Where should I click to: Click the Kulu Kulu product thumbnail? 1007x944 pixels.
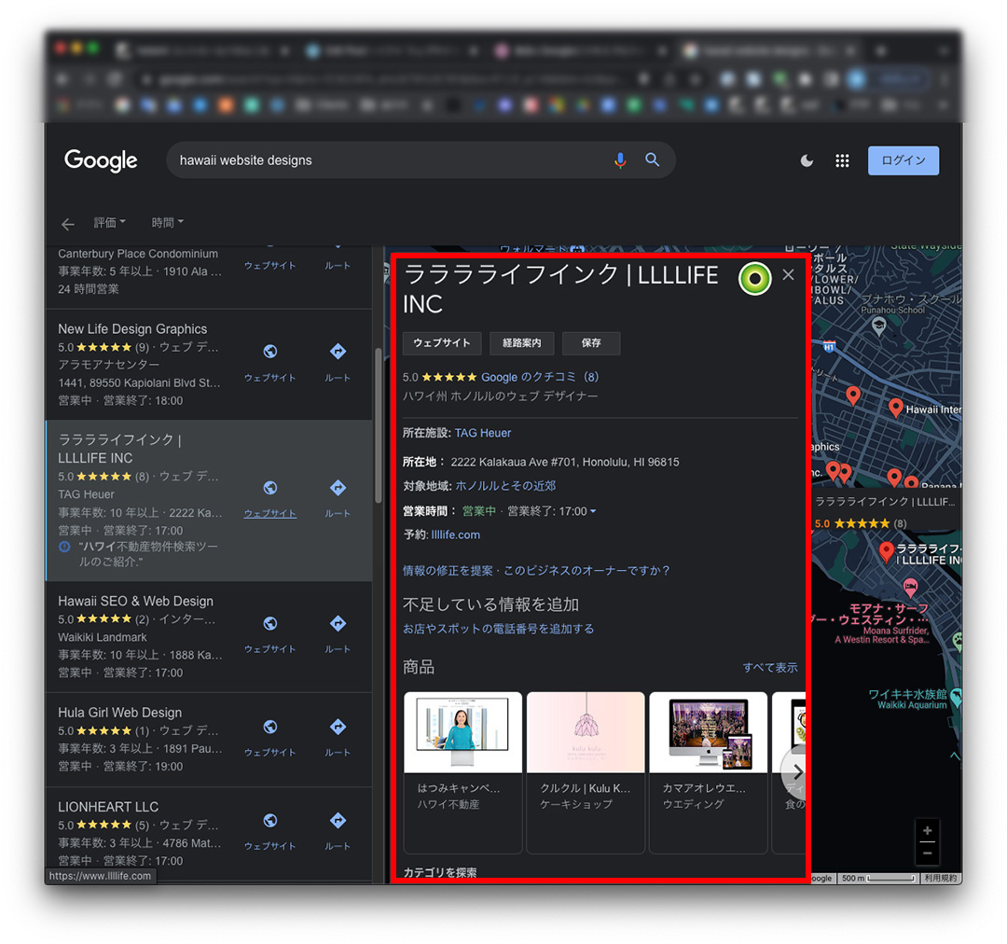585,732
